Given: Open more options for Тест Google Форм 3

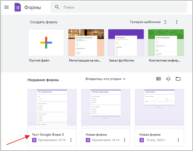Looking at the screenshot, I should (71, 140).
